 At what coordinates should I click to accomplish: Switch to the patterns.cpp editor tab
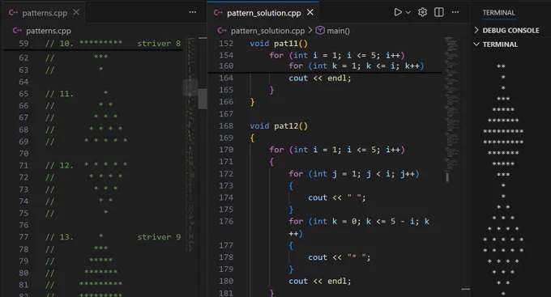(45, 13)
